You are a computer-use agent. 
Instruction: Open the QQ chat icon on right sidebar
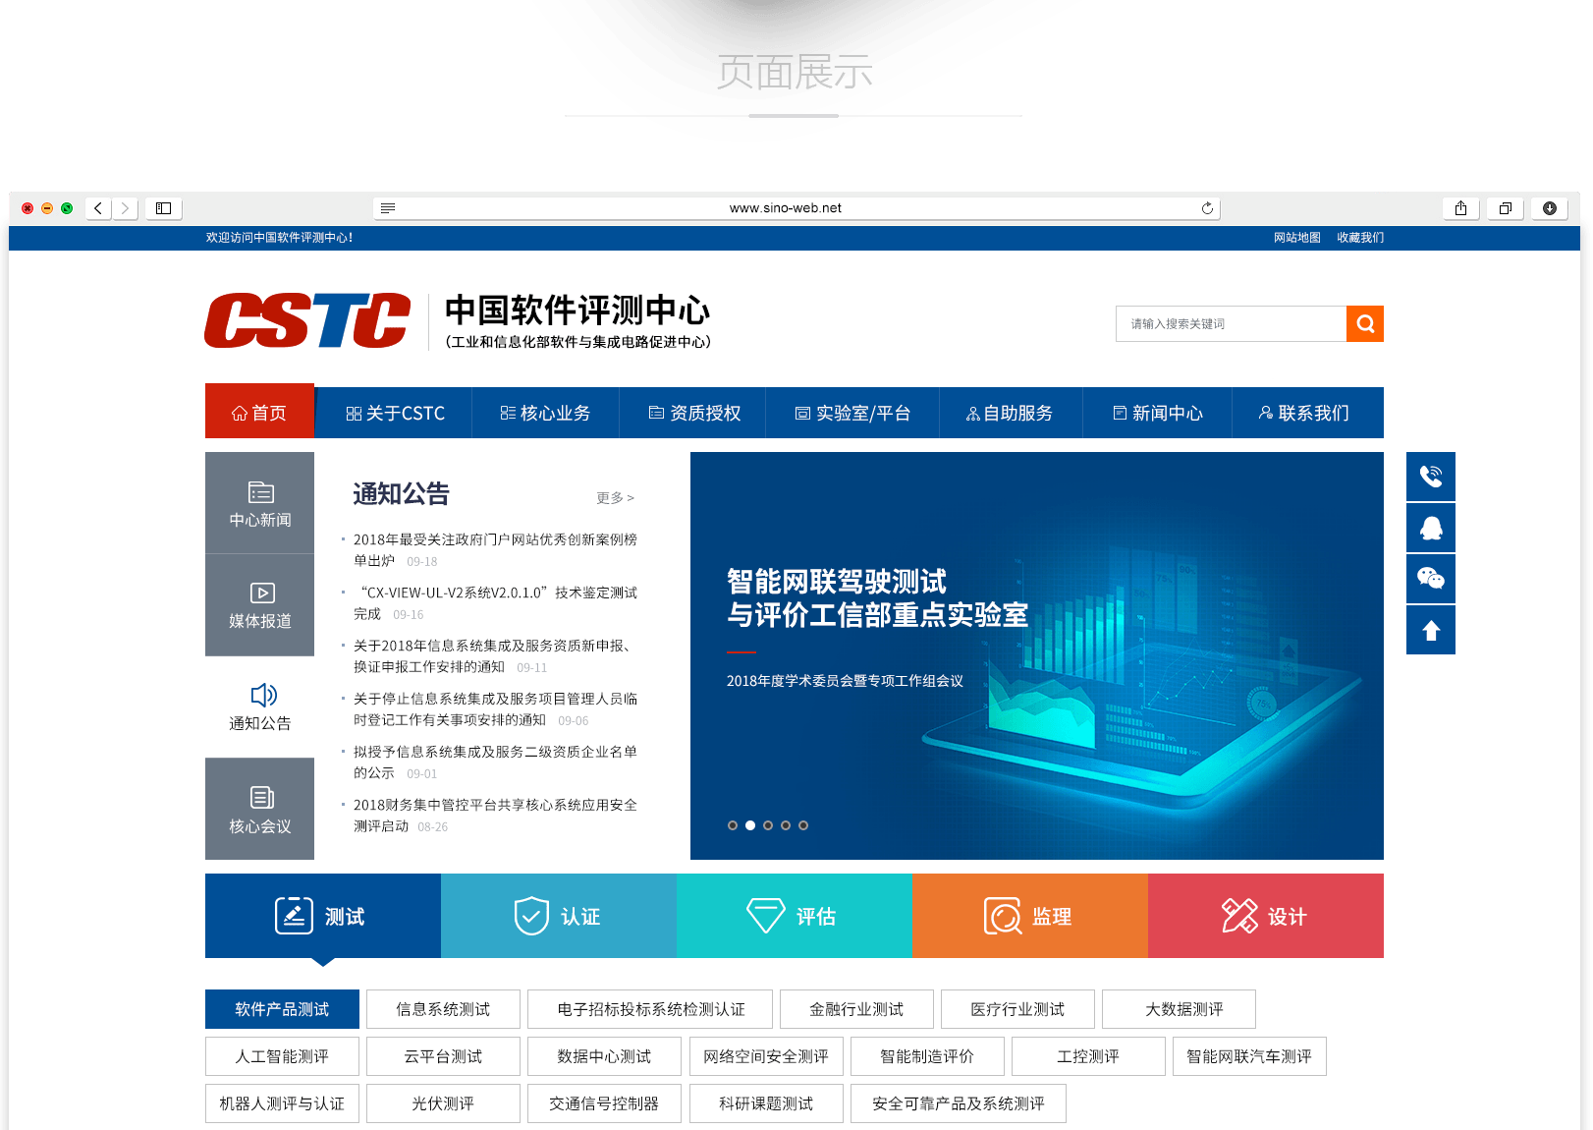click(x=1430, y=528)
